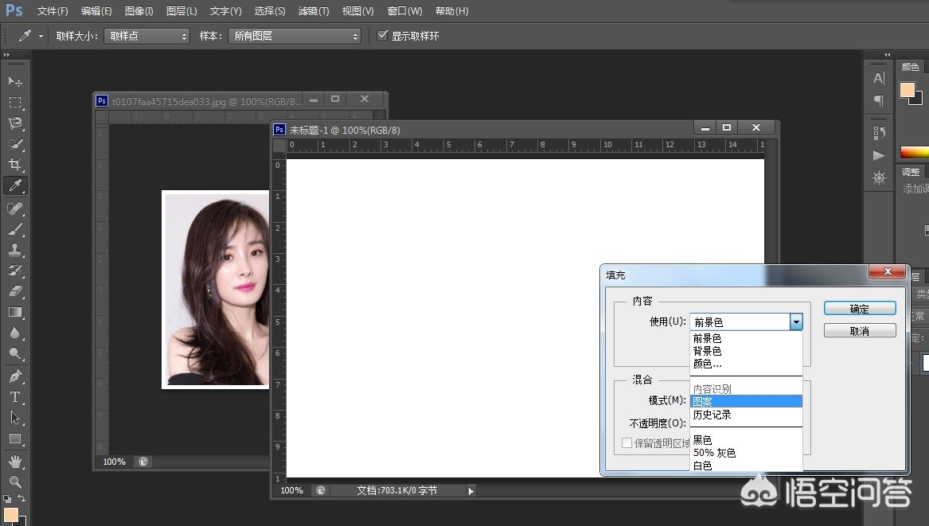
Task: Click the 取消 button in the Fill dialog
Action: 859,330
